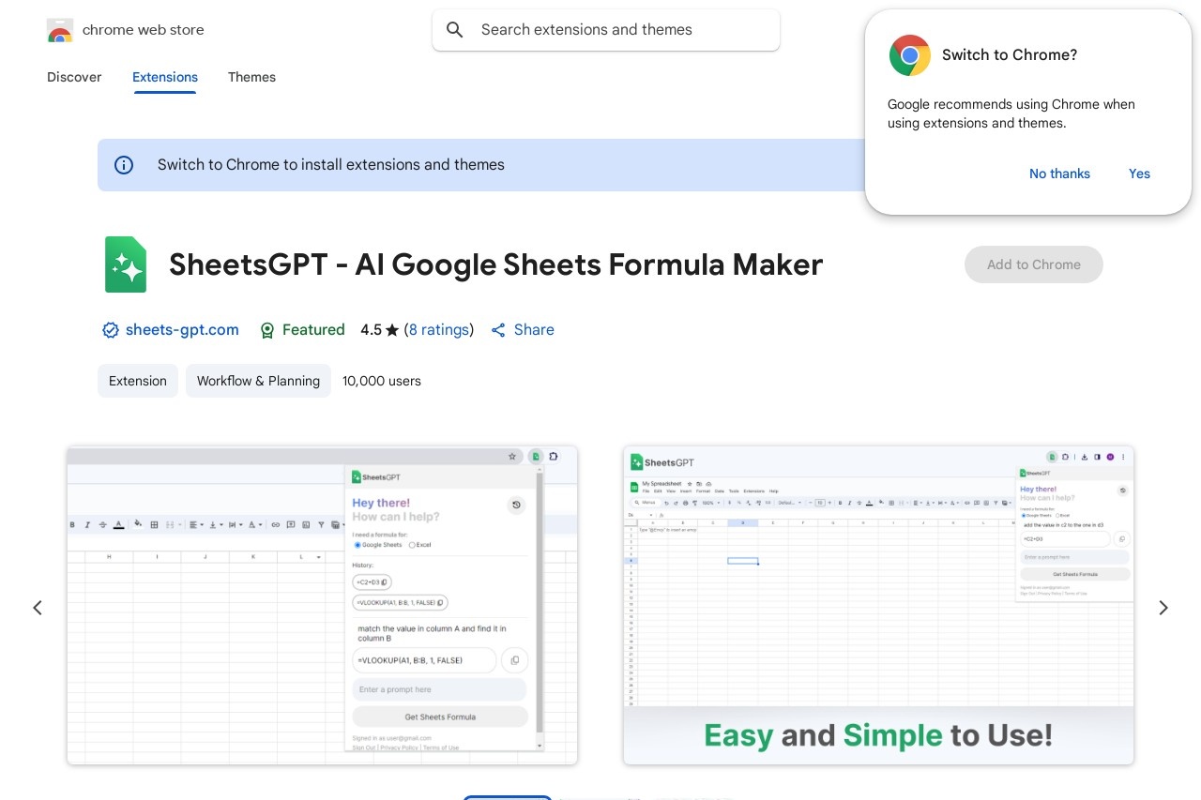This screenshot has width=1201, height=800.
Task: Show the next screenshot with the right arrow
Action: pyautogui.click(x=1163, y=608)
